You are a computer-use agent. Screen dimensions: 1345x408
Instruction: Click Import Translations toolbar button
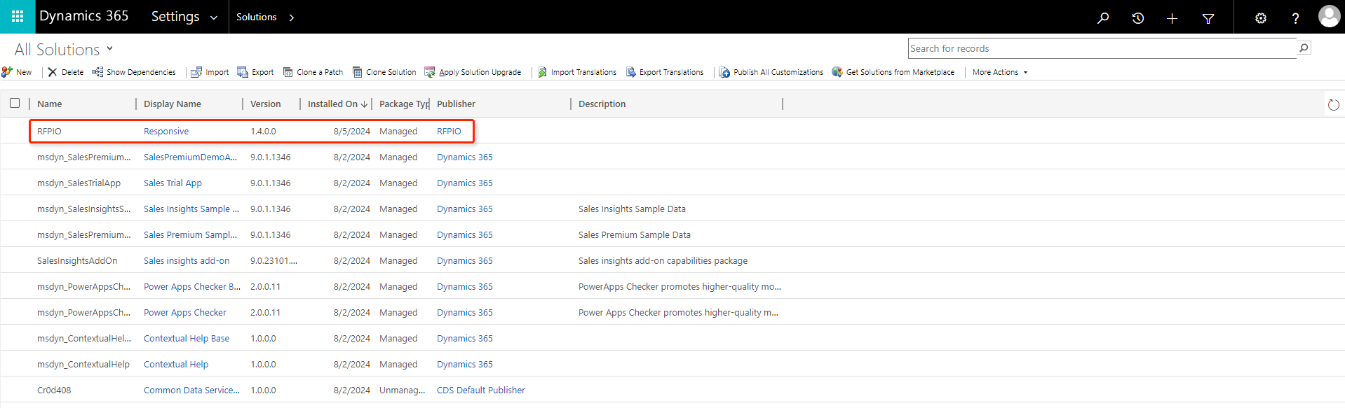[577, 72]
